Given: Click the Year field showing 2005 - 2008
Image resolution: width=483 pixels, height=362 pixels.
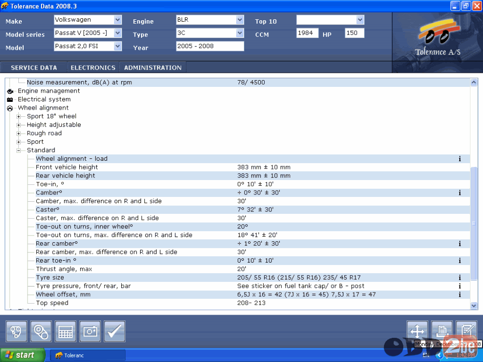Looking at the screenshot, I should click(210, 46).
